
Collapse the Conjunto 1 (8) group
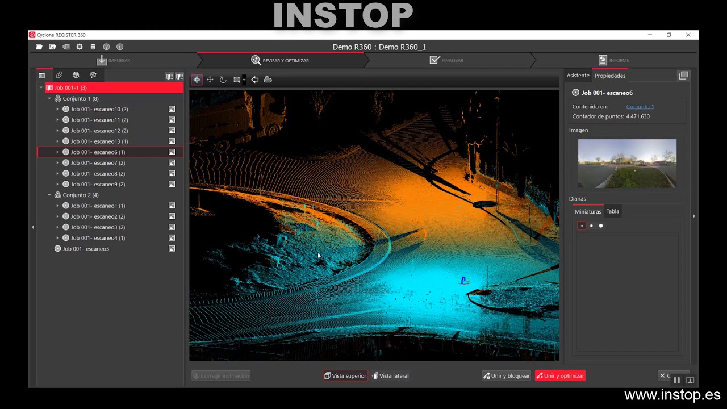(49, 99)
